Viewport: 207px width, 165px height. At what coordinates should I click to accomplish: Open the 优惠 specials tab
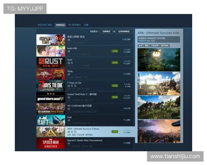[86, 25]
